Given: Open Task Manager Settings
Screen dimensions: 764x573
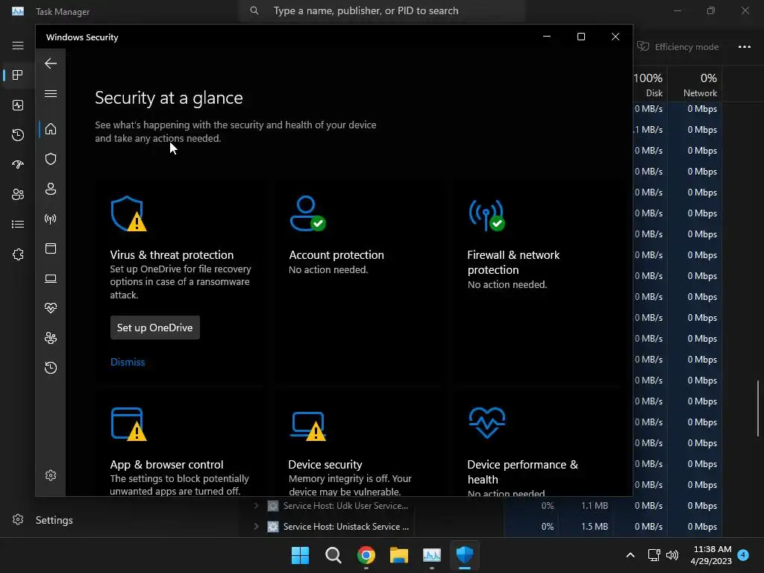Looking at the screenshot, I should (43, 520).
